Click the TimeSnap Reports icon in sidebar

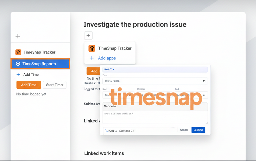[x=18, y=64]
